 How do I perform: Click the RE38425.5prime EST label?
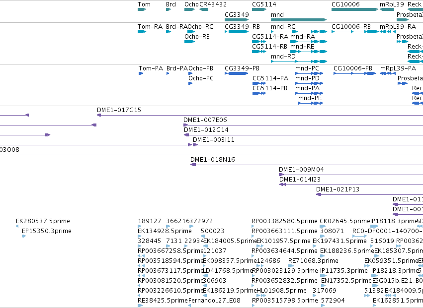(x=163, y=301)
